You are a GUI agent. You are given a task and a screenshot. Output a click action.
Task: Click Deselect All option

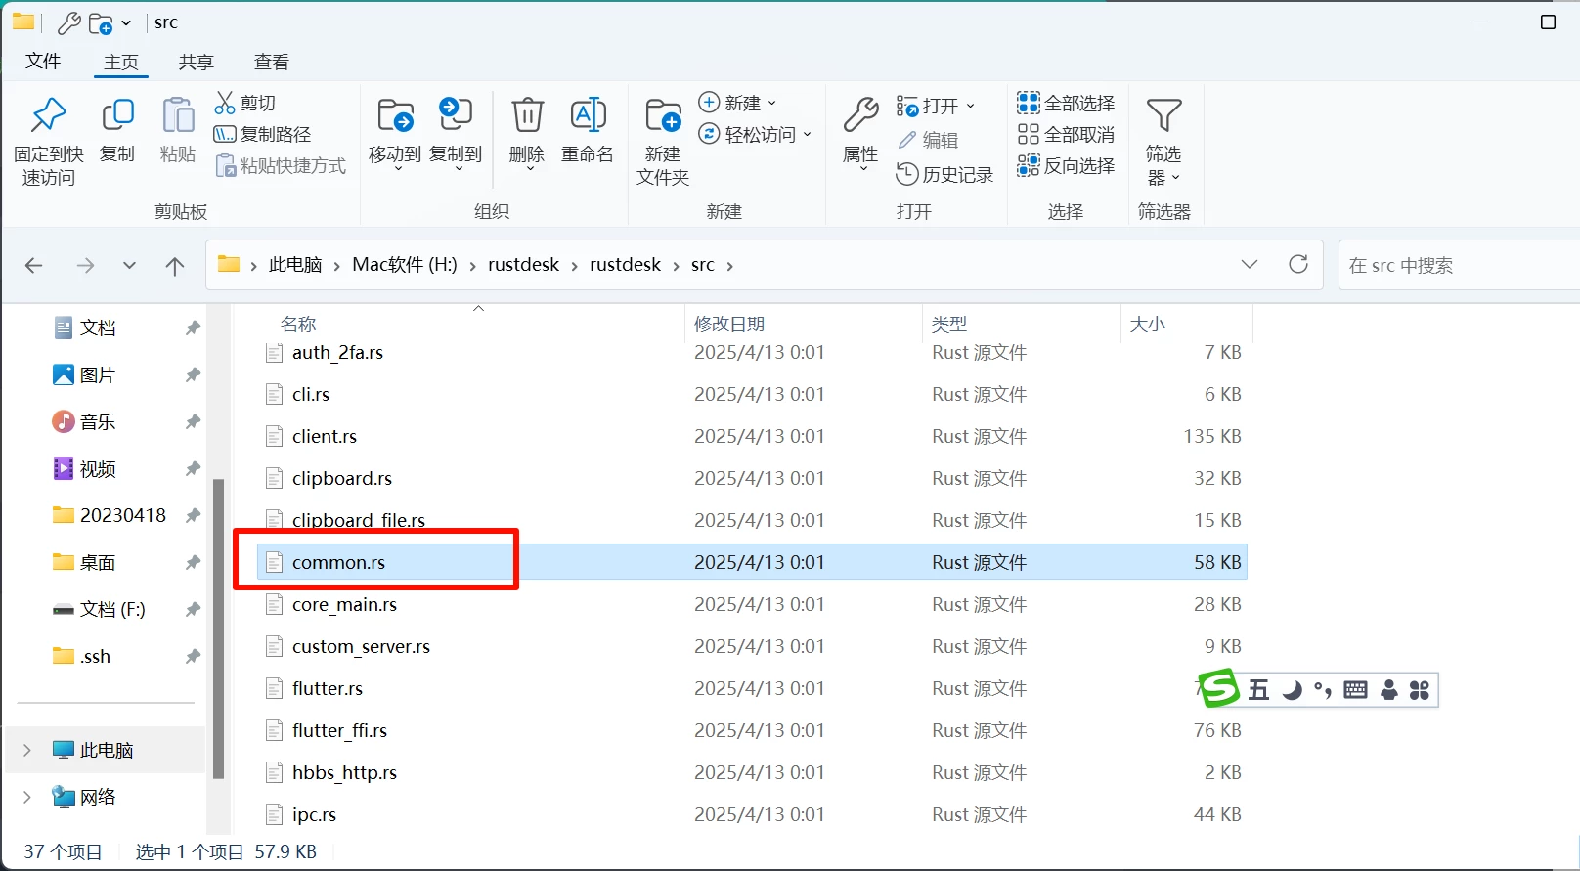(x=1066, y=134)
